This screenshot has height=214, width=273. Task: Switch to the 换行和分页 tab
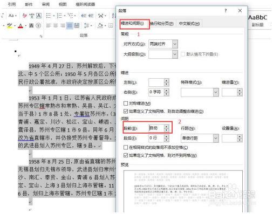pos(161,24)
